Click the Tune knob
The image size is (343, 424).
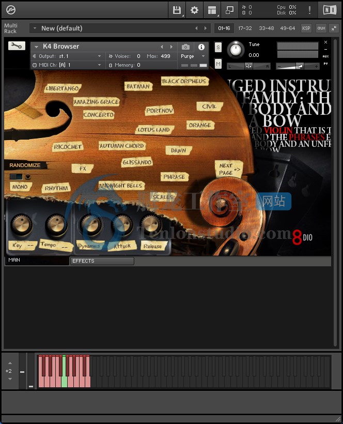[236, 50]
